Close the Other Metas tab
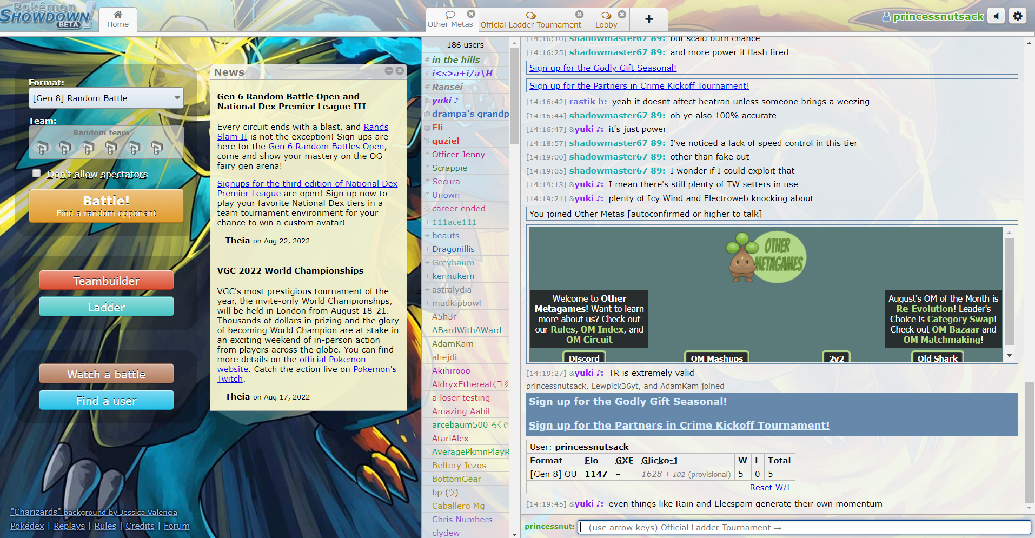1035x538 pixels. 471,14
